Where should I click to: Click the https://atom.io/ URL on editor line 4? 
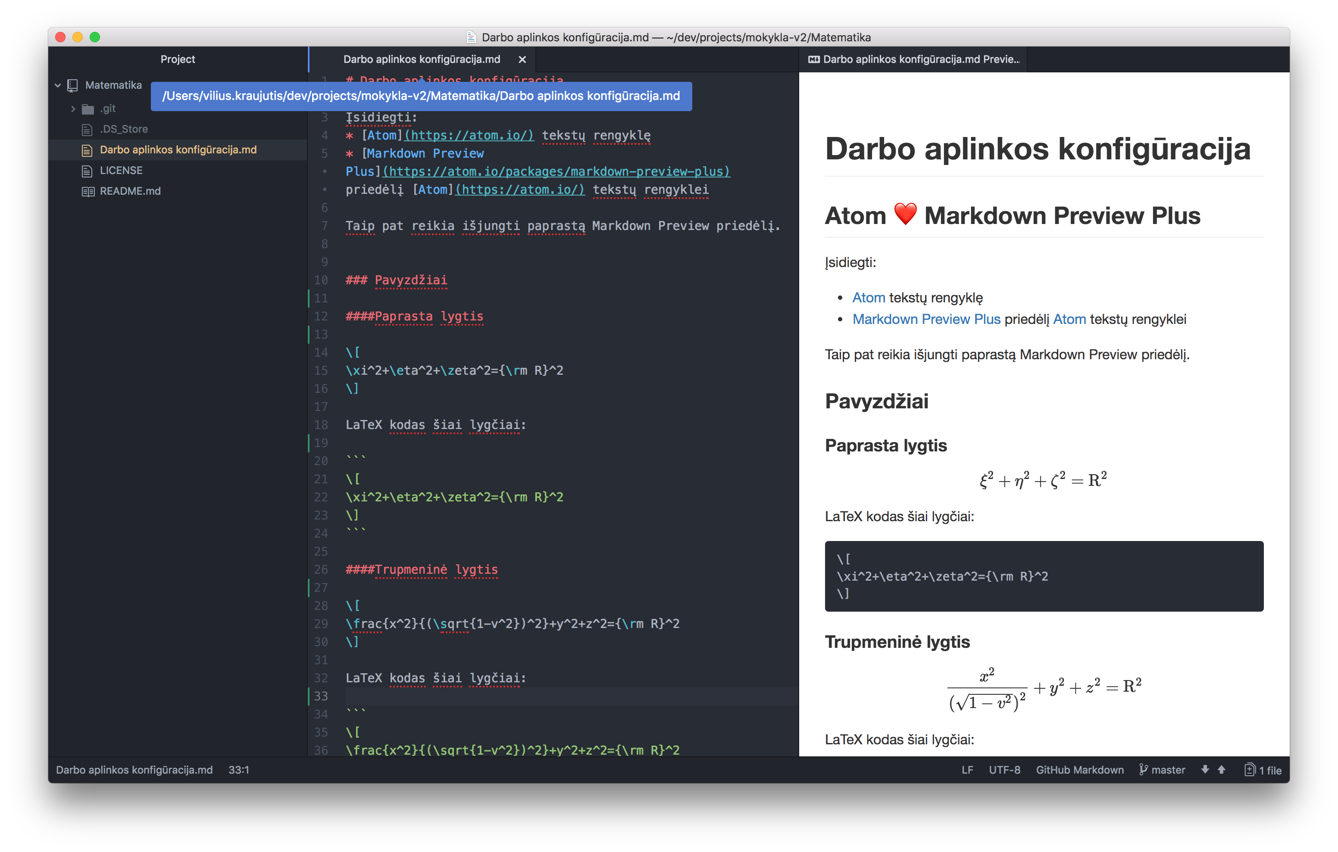469,136
